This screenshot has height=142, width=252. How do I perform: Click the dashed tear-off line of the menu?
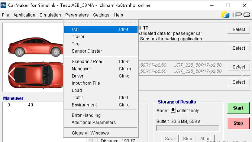click(x=101, y=23)
